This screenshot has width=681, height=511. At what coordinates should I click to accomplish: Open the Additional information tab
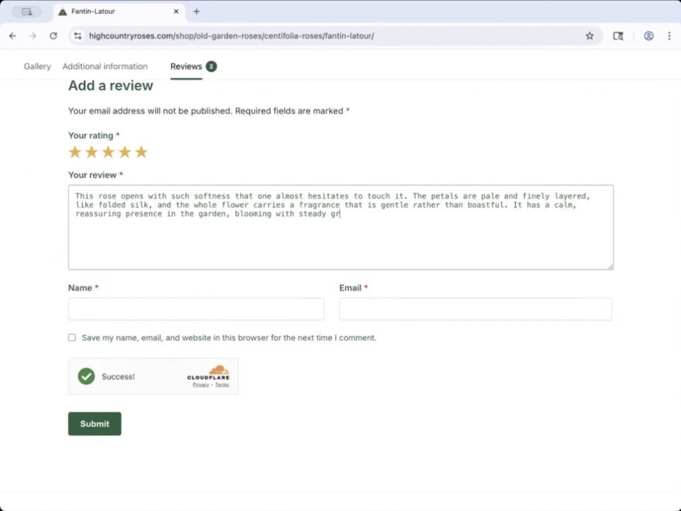coord(105,66)
